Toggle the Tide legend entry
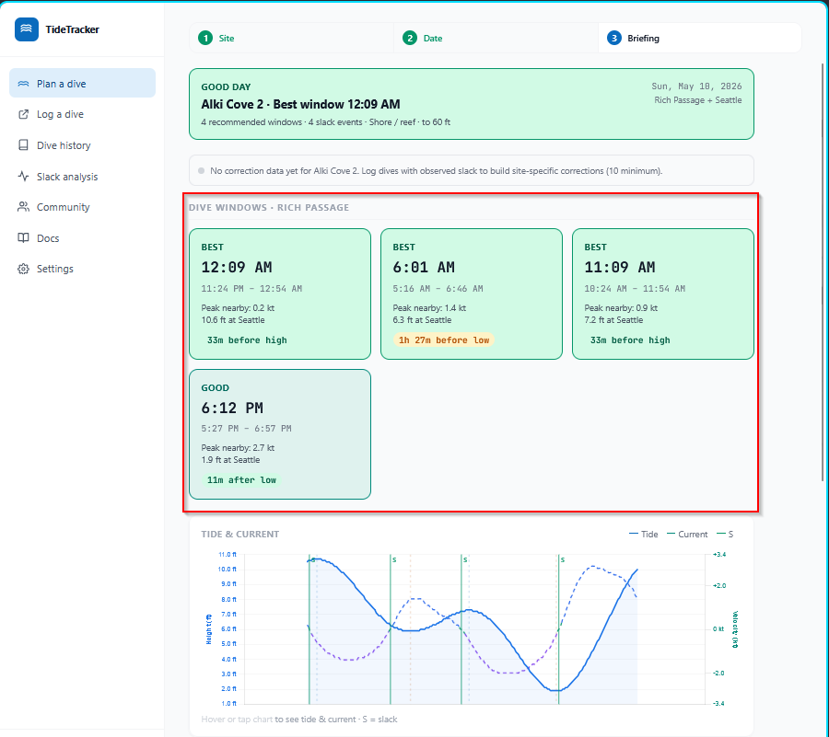Screen dimensions: 829x737 pos(644,535)
